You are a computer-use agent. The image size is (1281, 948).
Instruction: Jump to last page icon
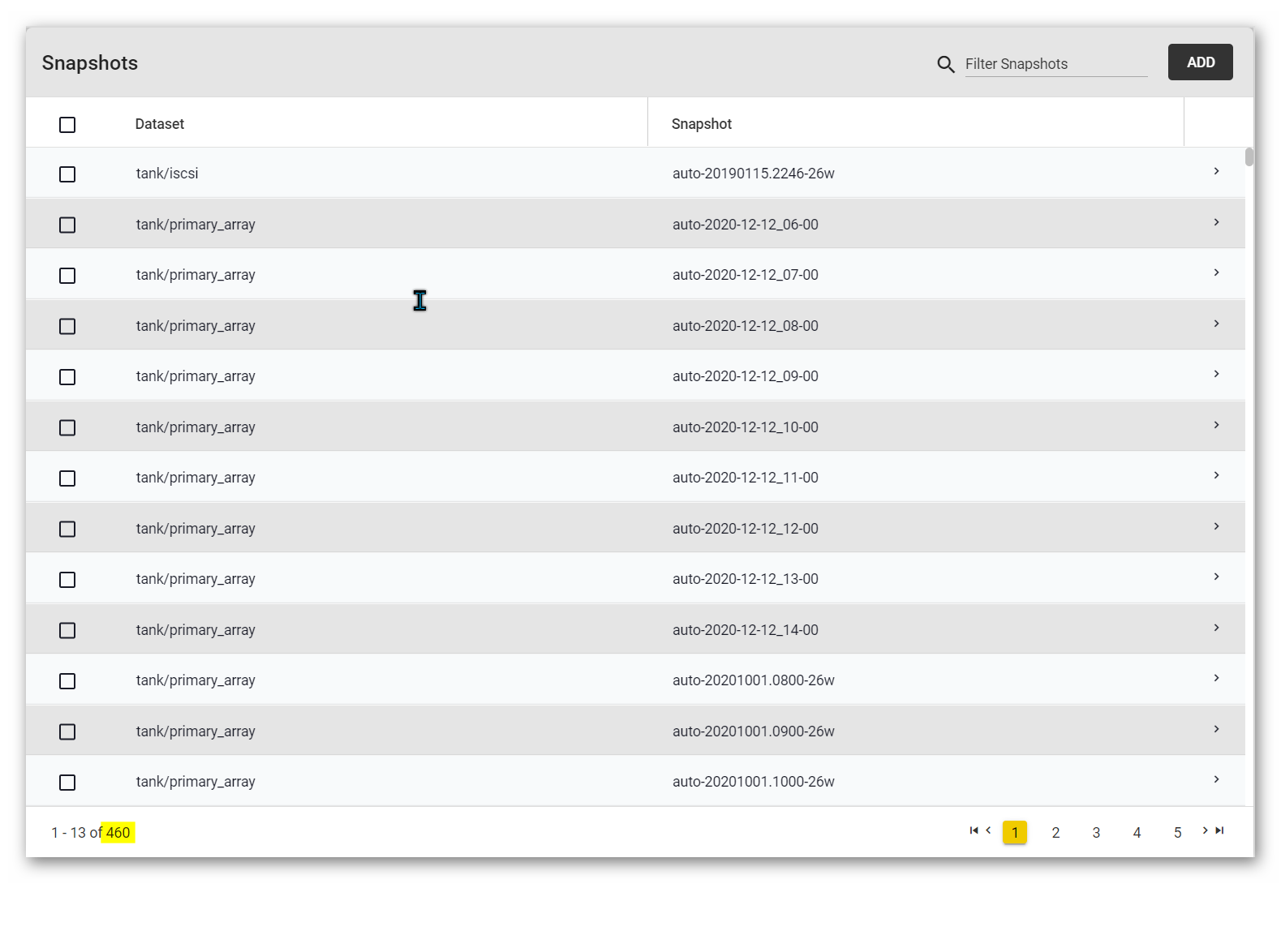(x=1219, y=830)
